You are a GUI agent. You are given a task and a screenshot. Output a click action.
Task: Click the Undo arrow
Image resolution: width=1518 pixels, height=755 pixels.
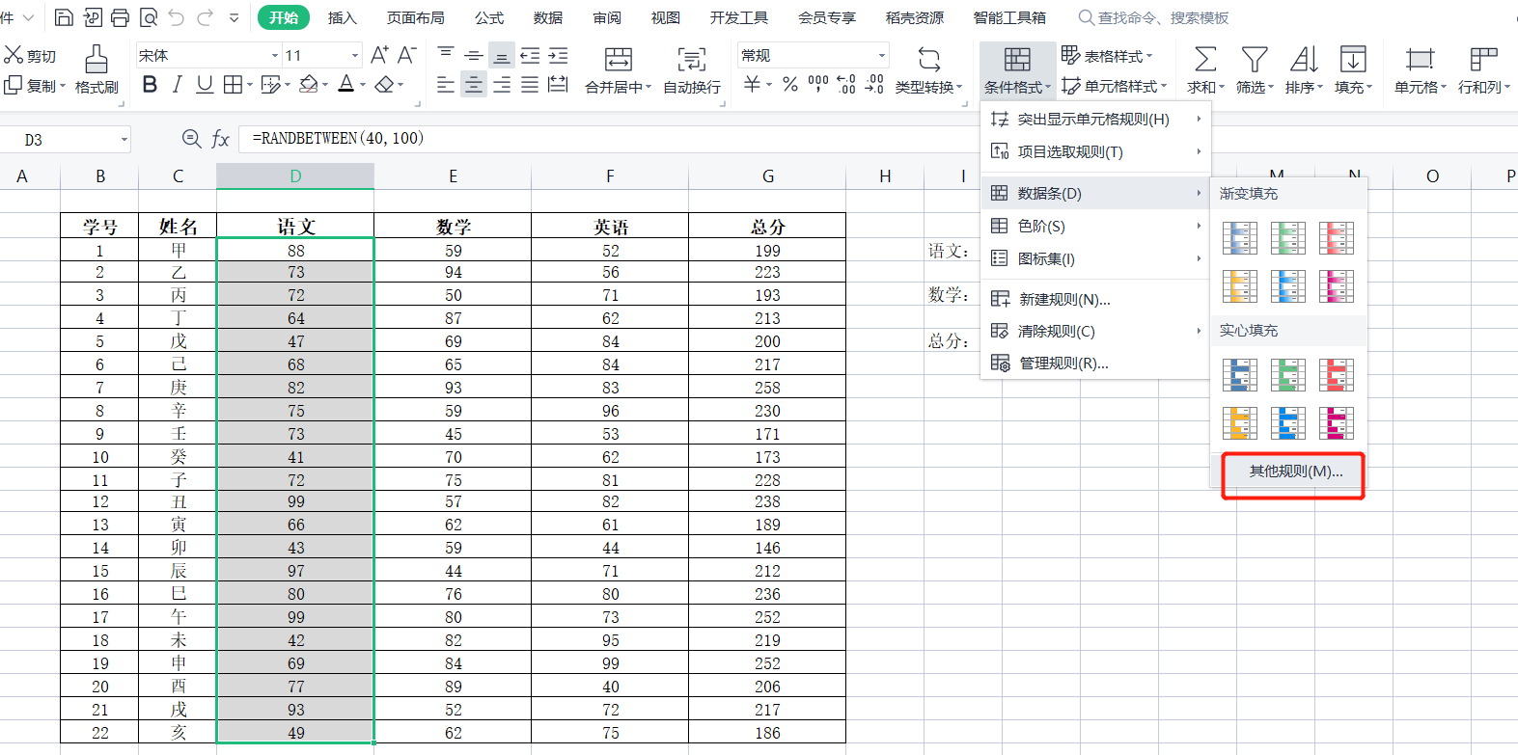(x=176, y=17)
